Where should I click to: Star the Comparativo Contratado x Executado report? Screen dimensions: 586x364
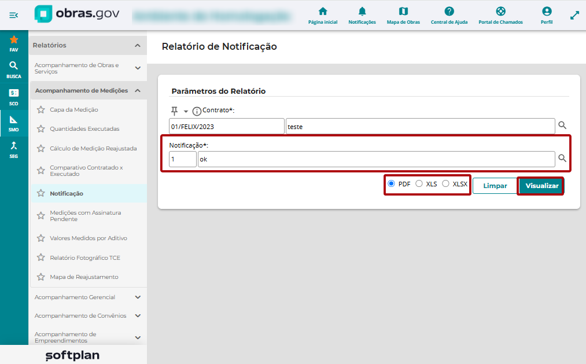click(40, 170)
